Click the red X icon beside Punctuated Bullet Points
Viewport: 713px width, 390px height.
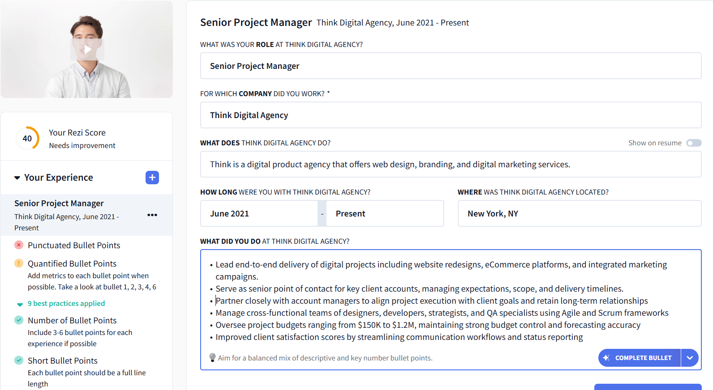[x=18, y=245]
